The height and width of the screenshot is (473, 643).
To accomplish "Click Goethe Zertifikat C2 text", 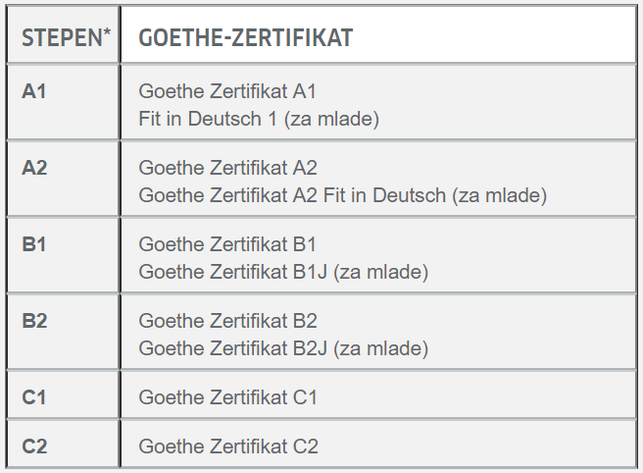I will click(228, 447).
